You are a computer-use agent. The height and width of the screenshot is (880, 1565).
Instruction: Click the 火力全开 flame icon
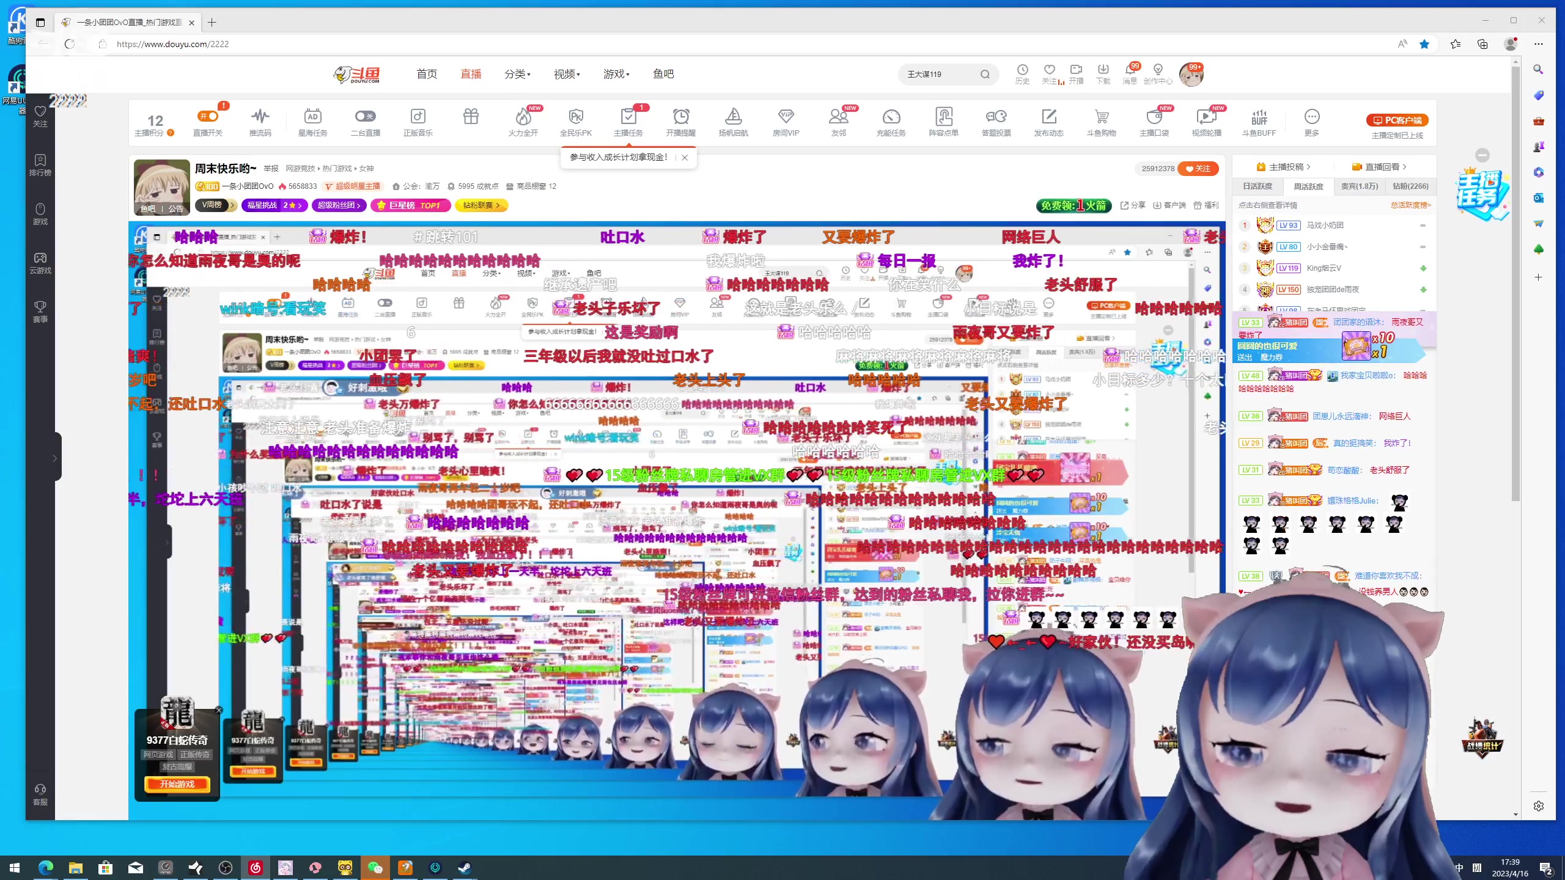[x=523, y=117]
